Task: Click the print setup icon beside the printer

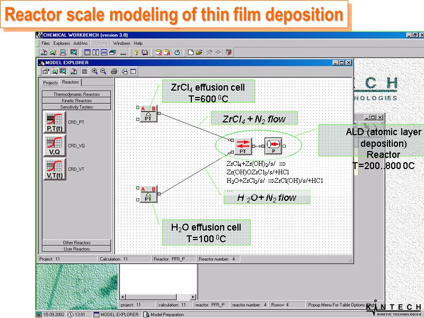Action: click(x=125, y=72)
